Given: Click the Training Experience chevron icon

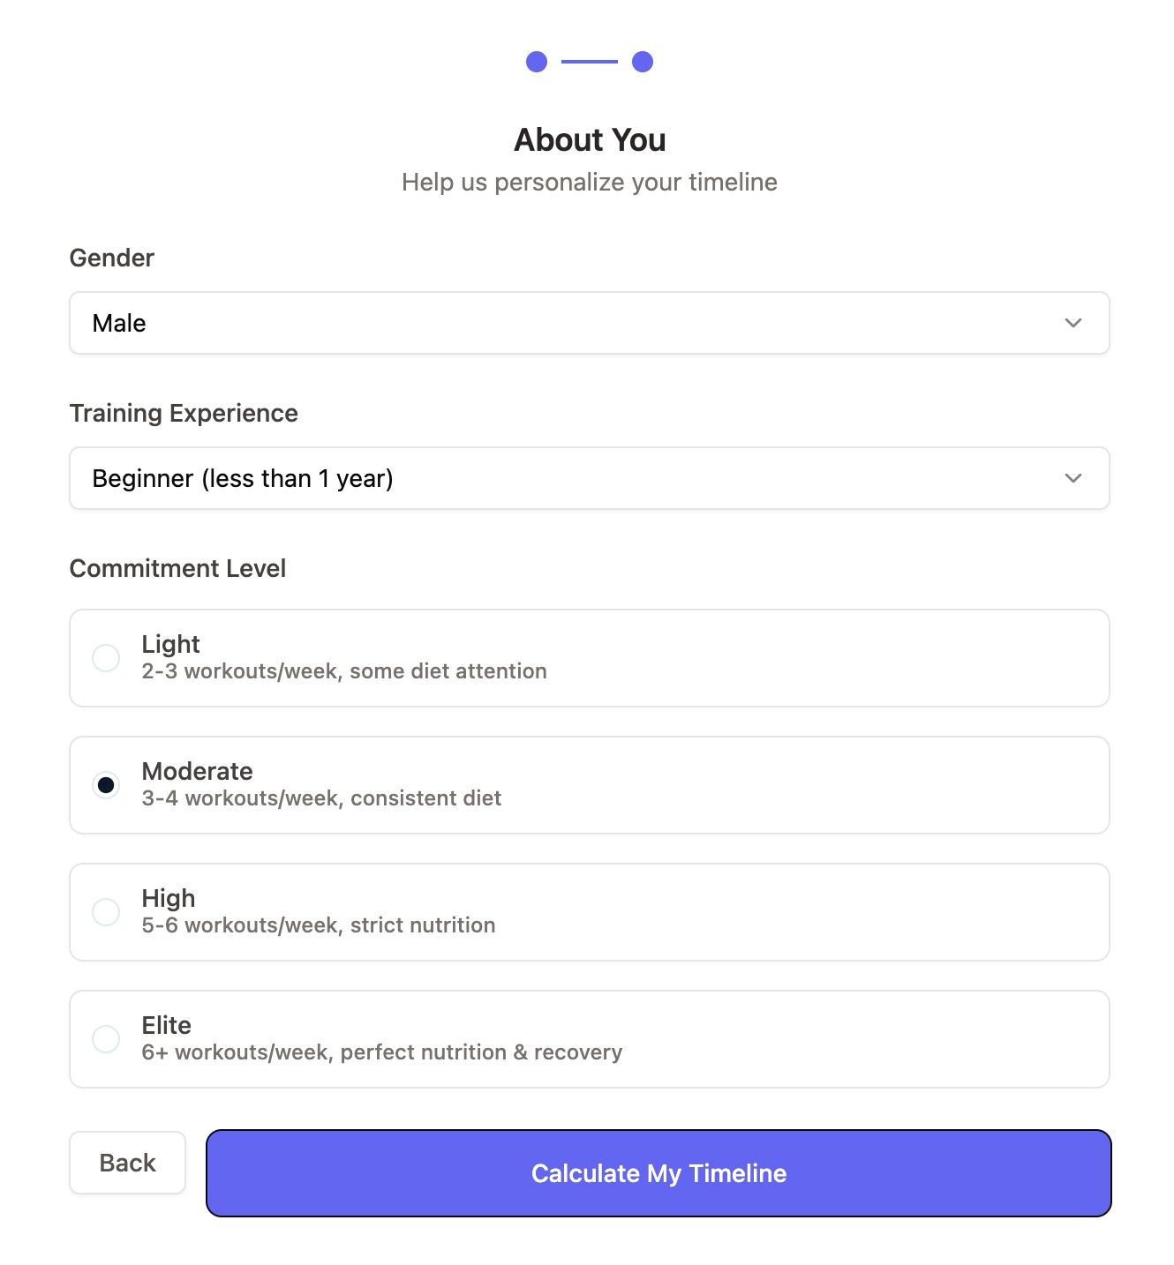Looking at the screenshot, I should pyautogui.click(x=1072, y=478).
